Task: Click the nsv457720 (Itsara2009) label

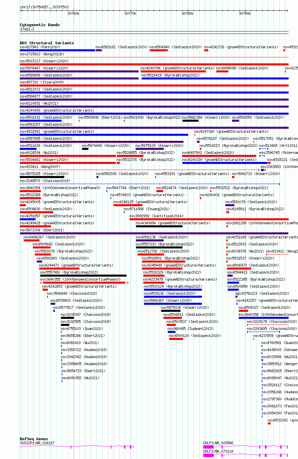Action: pos(42,82)
